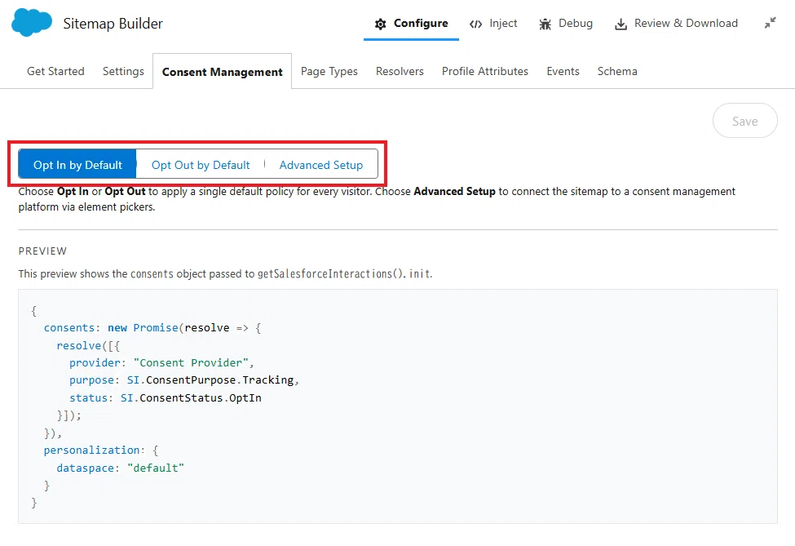This screenshot has height=546, width=795.
Task: Click the provider "Consent Provider" code line
Action: 161,363
